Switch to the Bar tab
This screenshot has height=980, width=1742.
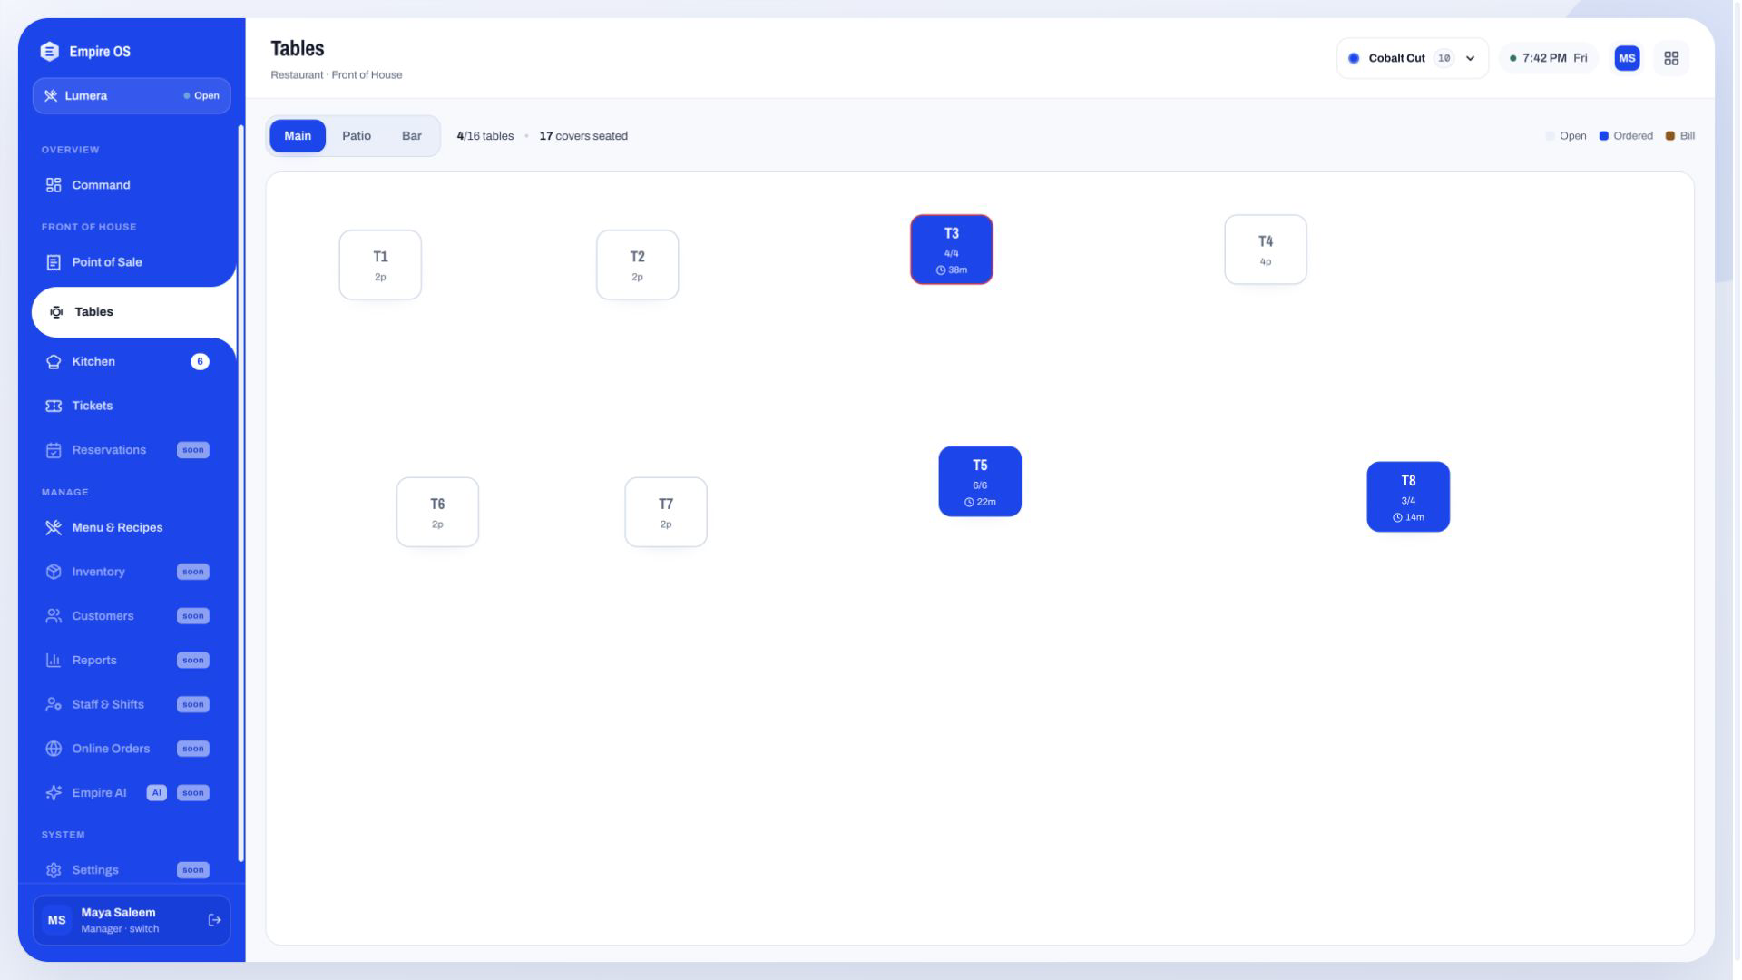point(412,136)
